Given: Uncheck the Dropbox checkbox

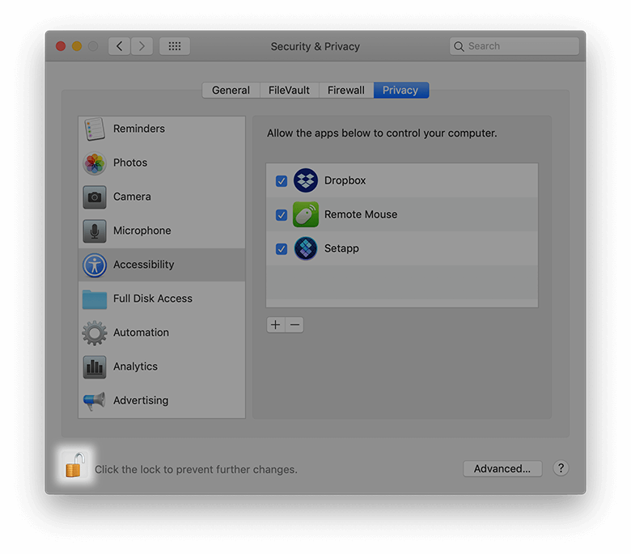Looking at the screenshot, I should [282, 181].
